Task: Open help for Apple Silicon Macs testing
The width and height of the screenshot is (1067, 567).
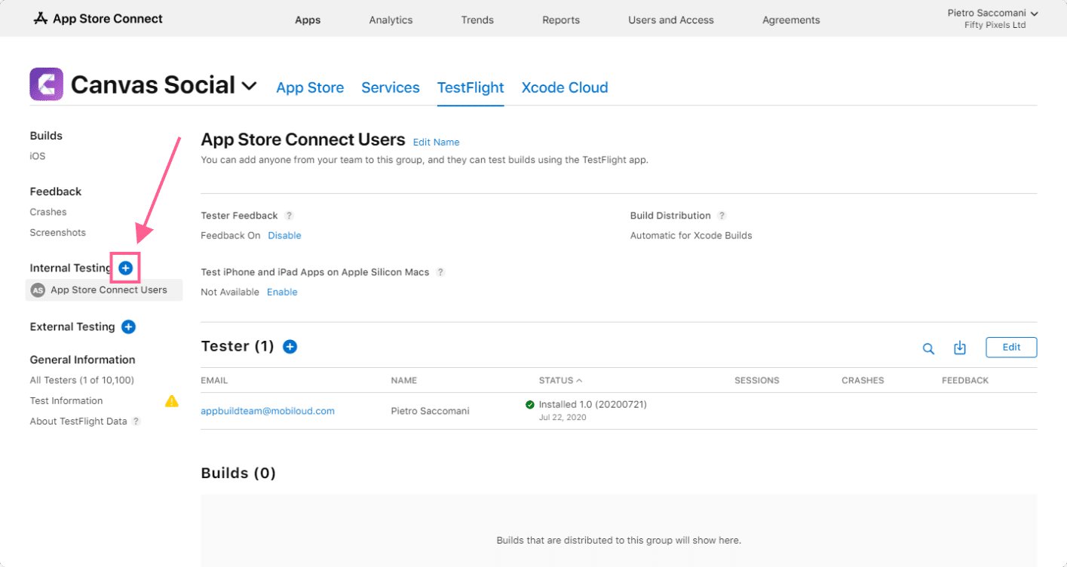Action: coord(440,272)
